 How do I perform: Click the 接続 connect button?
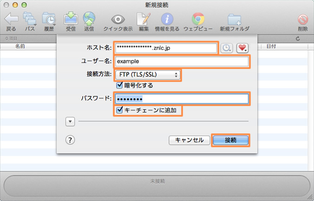(230, 140)
